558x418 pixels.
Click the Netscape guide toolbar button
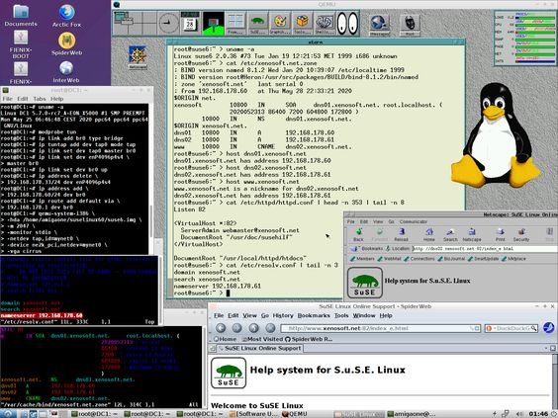pyautogui.click(x=472, y=235)
